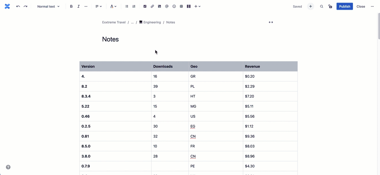Click the Saved status indicator
This screenshot has width=380, height=175.
(297, 6)
